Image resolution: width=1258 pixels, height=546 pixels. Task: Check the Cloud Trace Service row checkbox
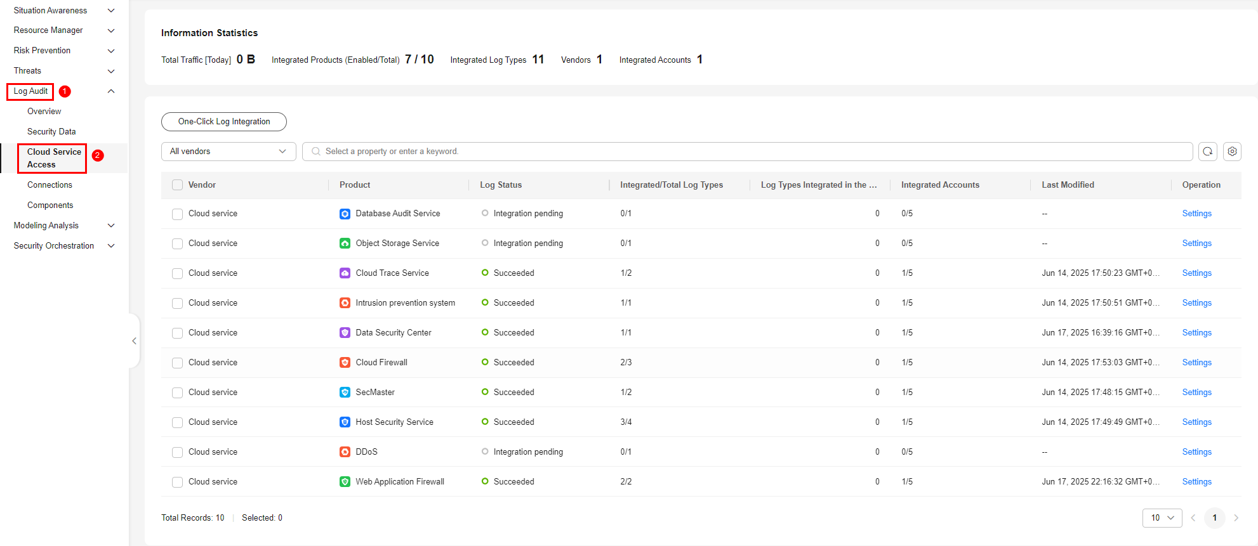pos(178,273)
